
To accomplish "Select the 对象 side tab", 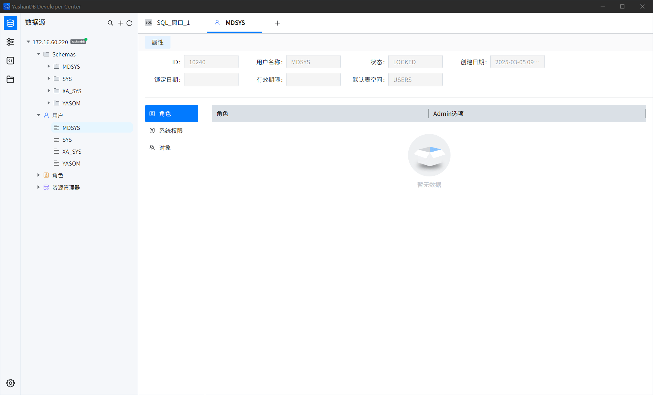I will click(x=165, y=148).
